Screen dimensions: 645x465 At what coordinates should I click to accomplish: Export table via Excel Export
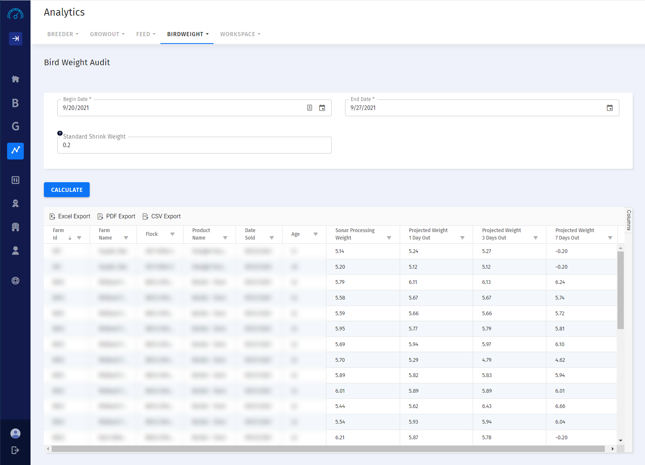click(70, 216)
